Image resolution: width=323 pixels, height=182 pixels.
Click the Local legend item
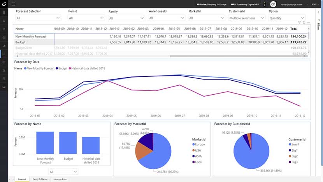tap(197, 162)
